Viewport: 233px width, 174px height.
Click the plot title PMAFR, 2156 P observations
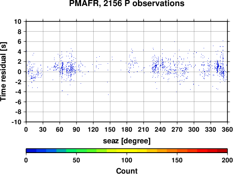(x=127, y=3)
